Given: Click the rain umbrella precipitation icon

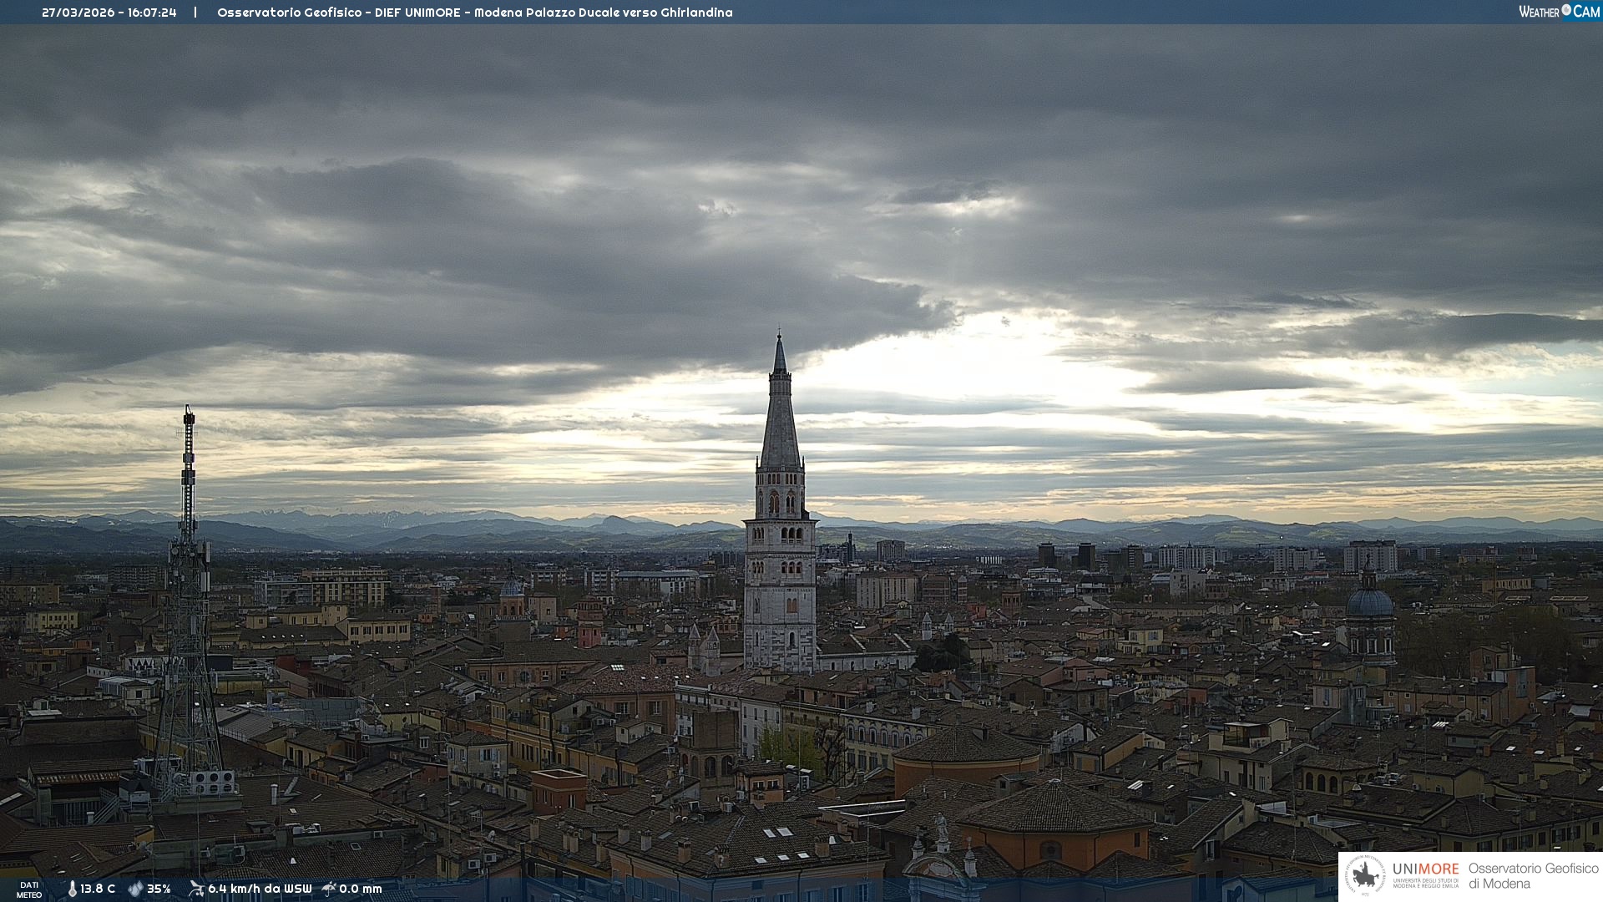Looking at the screenshot, I should tap(329, 889).
